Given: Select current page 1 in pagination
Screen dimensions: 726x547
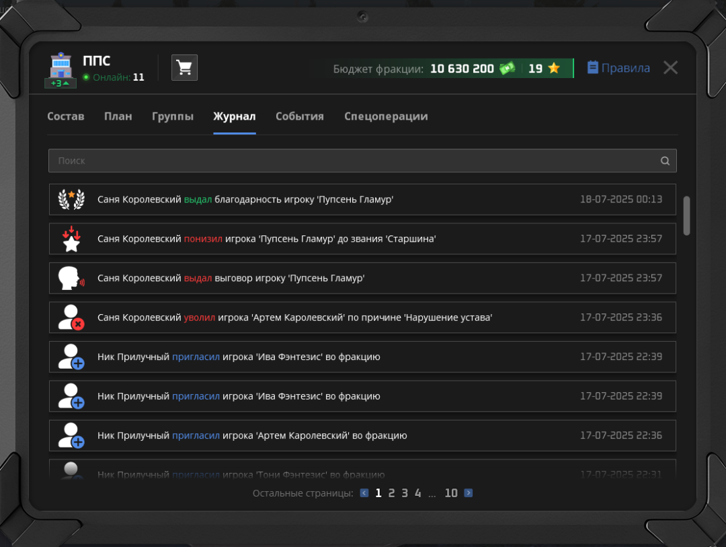Looking at the screenshot, I should pyautogui.click(x=378, y=493).
